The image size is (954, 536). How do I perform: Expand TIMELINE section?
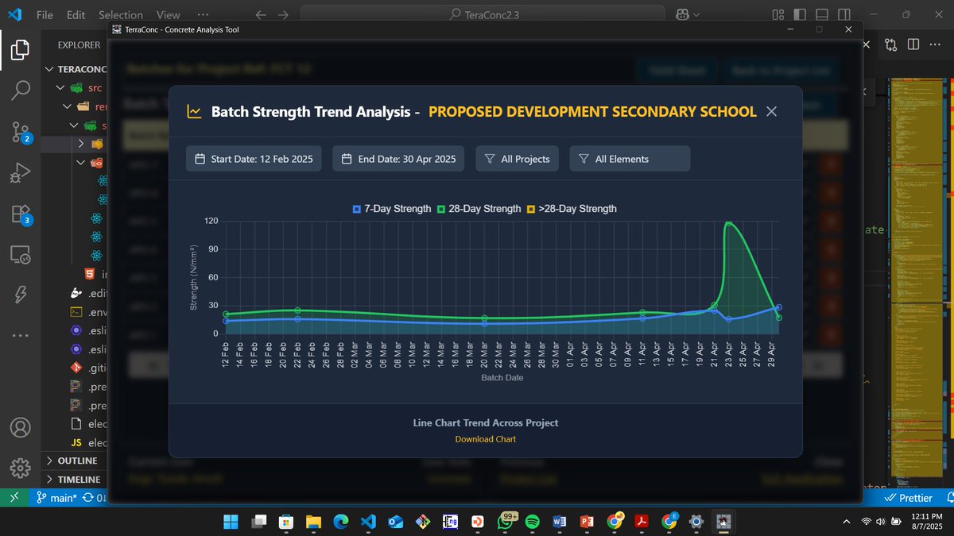(x=76, y=479)
